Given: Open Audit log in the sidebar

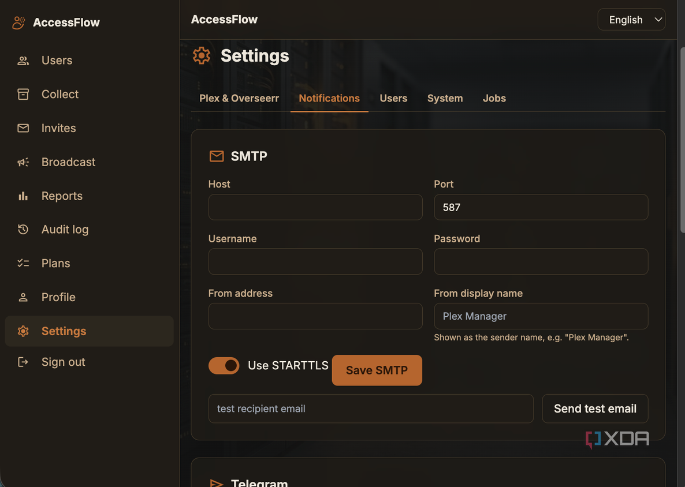Looking at the screenshot, I should click(89, 230).
